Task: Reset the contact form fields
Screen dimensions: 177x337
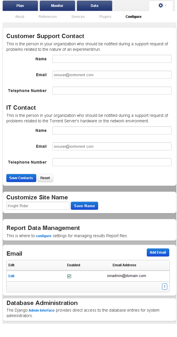Action: point(45,178)
